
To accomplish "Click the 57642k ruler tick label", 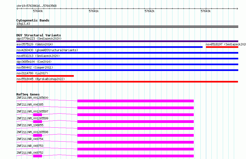I will tap(150, 11).
